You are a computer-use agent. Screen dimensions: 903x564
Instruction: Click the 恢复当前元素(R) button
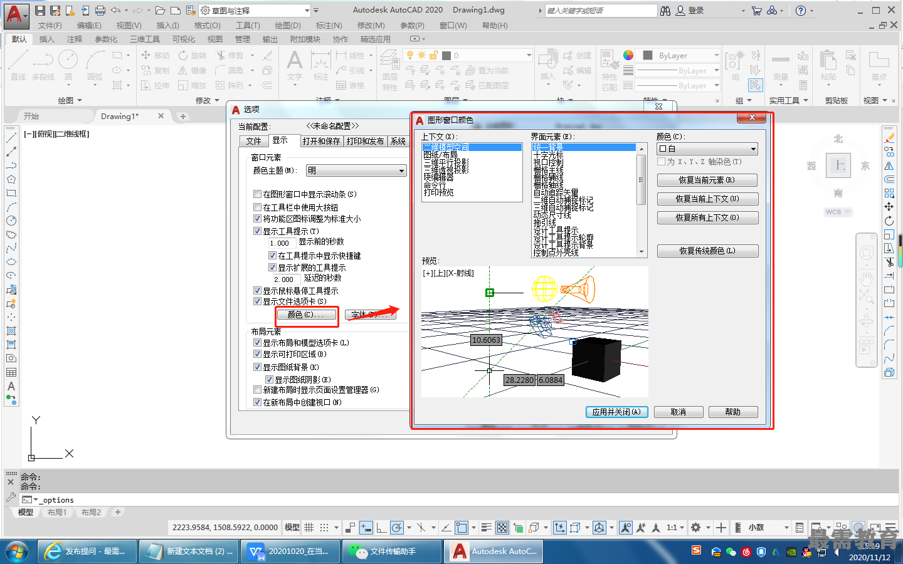[x=707, y=180]
